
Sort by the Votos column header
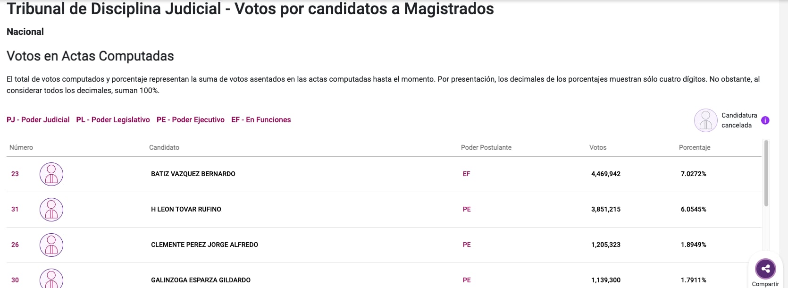(597, 147)
